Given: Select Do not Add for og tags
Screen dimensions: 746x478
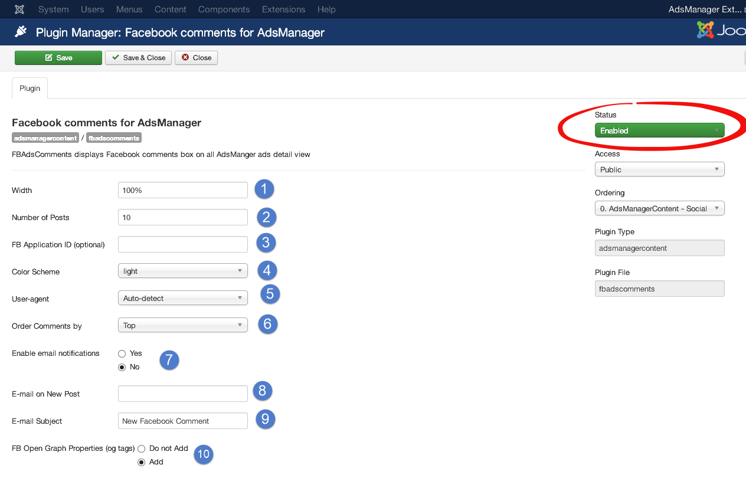Looking at the screenshot, I should click(142, 448).
